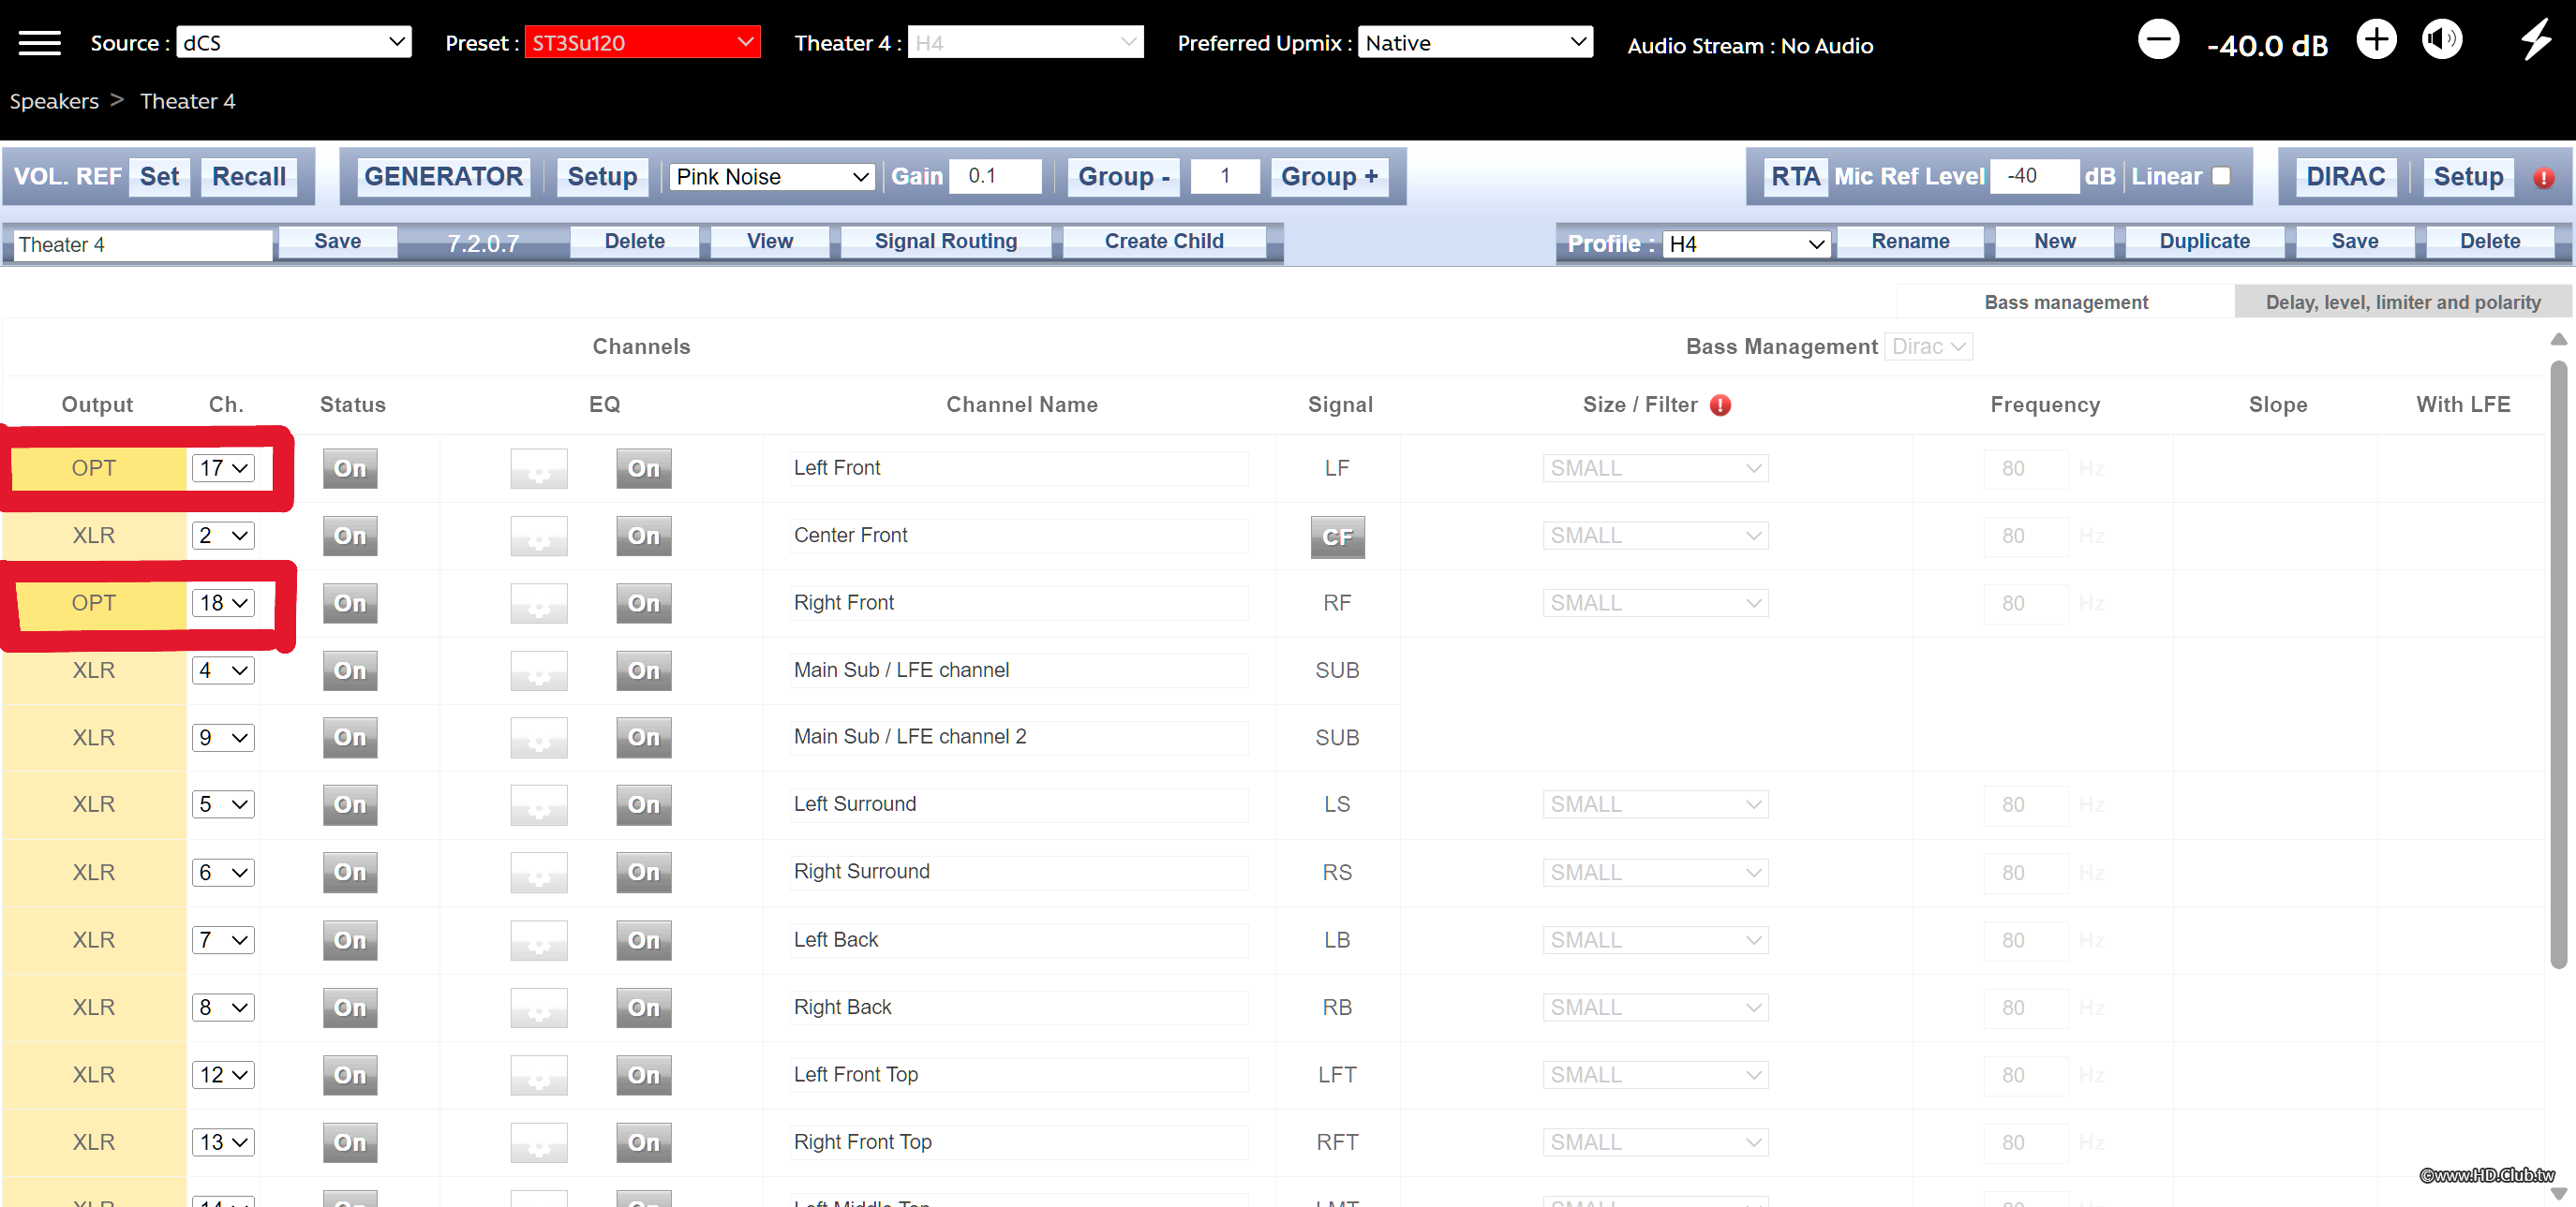Image resolution: width=2576 pixels, height=1207 pixels.
Task: Click the plus volume increase icon
Action: point(2376,41)
